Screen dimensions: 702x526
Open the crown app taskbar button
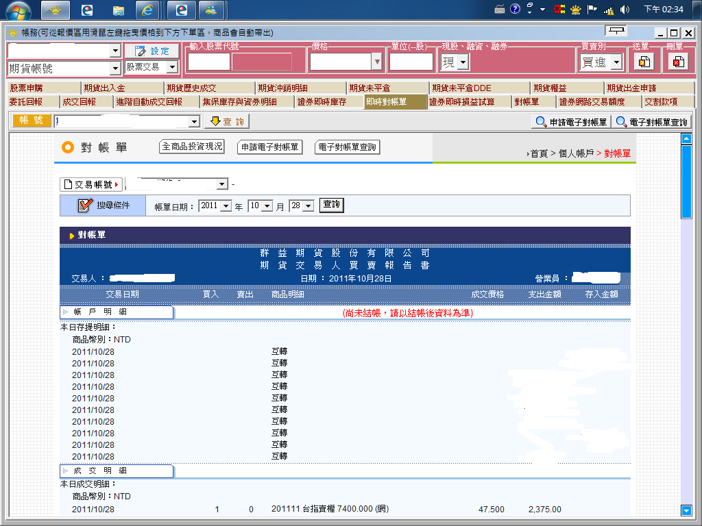click(56, 10)
